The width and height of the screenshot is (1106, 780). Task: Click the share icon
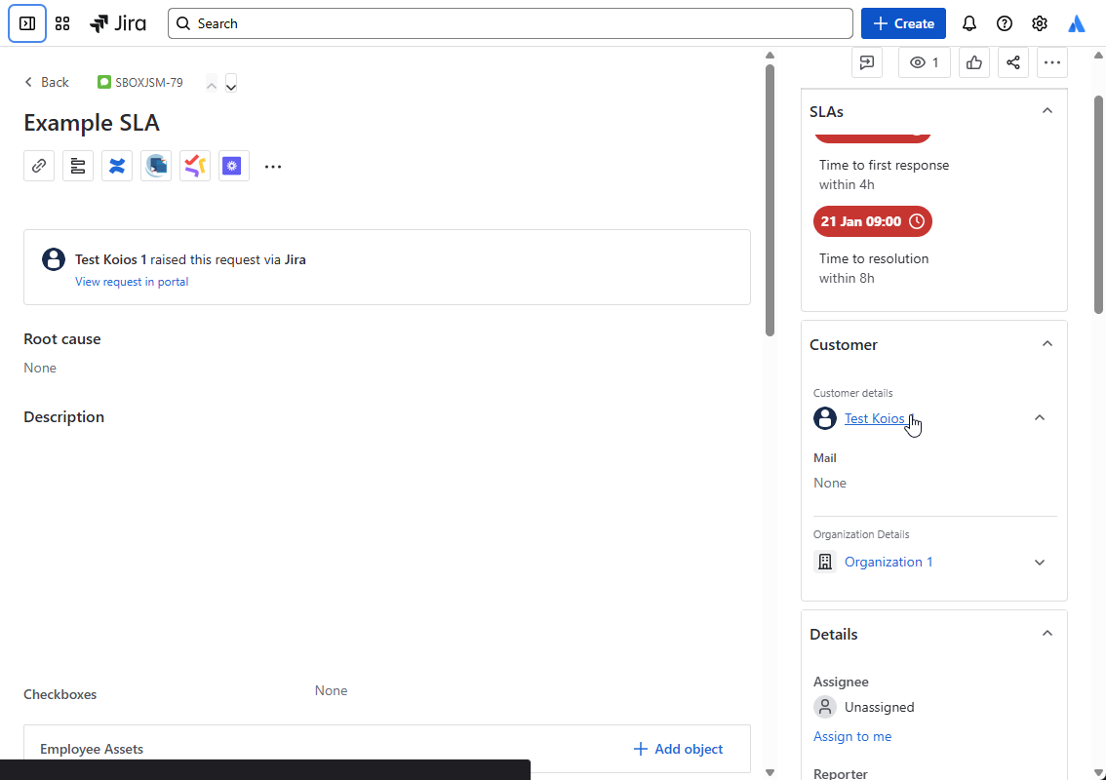(x=1013, y=62)
